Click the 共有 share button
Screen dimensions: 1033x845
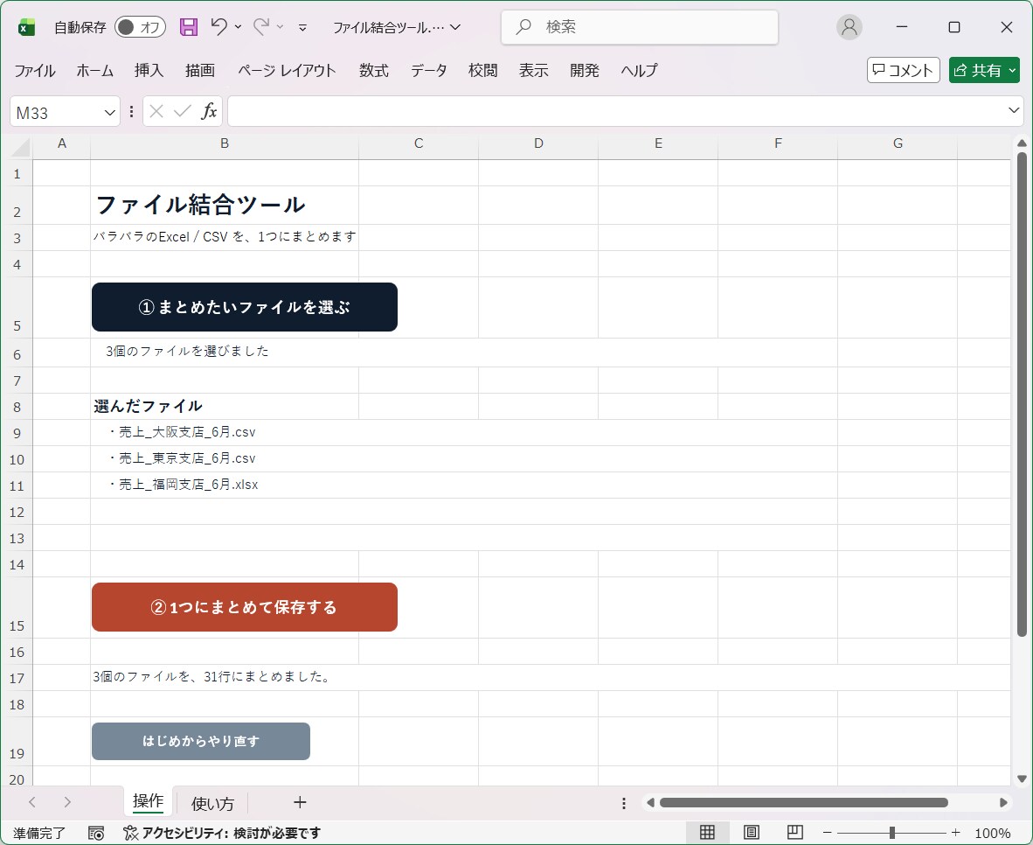pyautogui.click(x=984, y=70)
